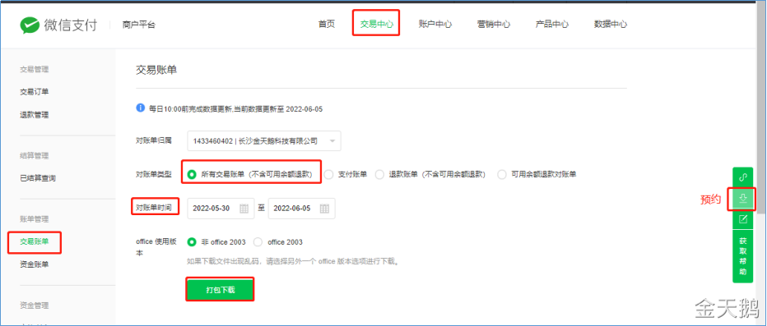Click 获取帮助 button in side toolbar
The height and width of the screenshot is (326, 767).
[742, 256]
